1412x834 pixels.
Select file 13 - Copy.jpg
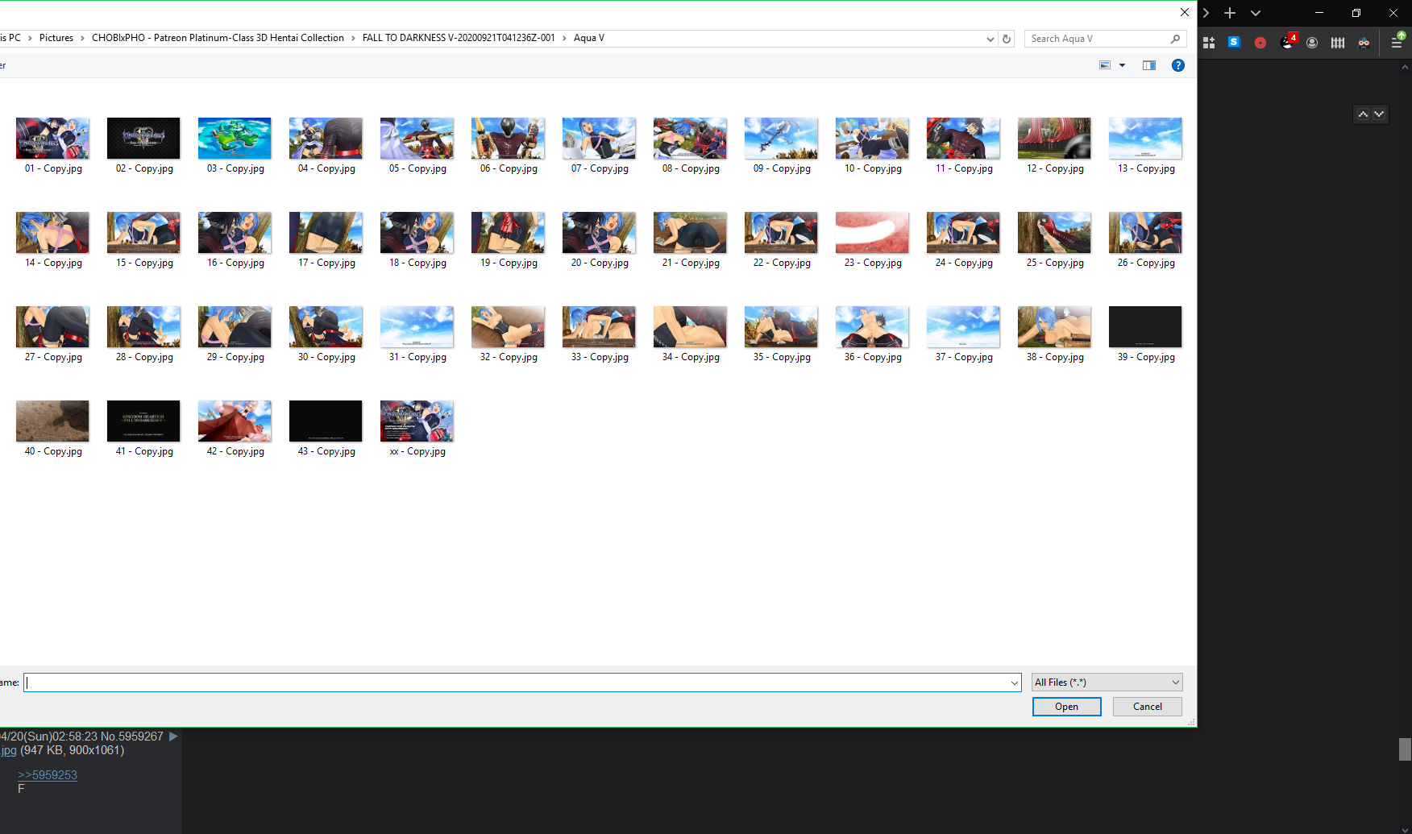pos(1146,146)
